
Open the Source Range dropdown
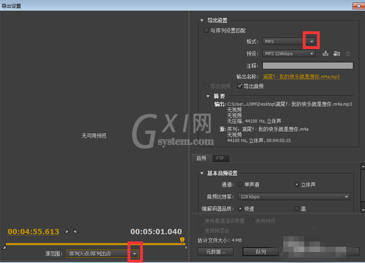click(102, 254)
